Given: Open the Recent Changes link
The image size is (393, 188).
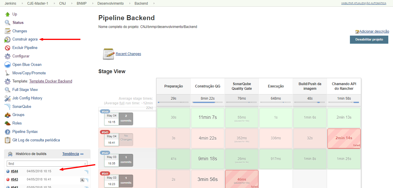Looking at the screenshot, I should 128,54.
